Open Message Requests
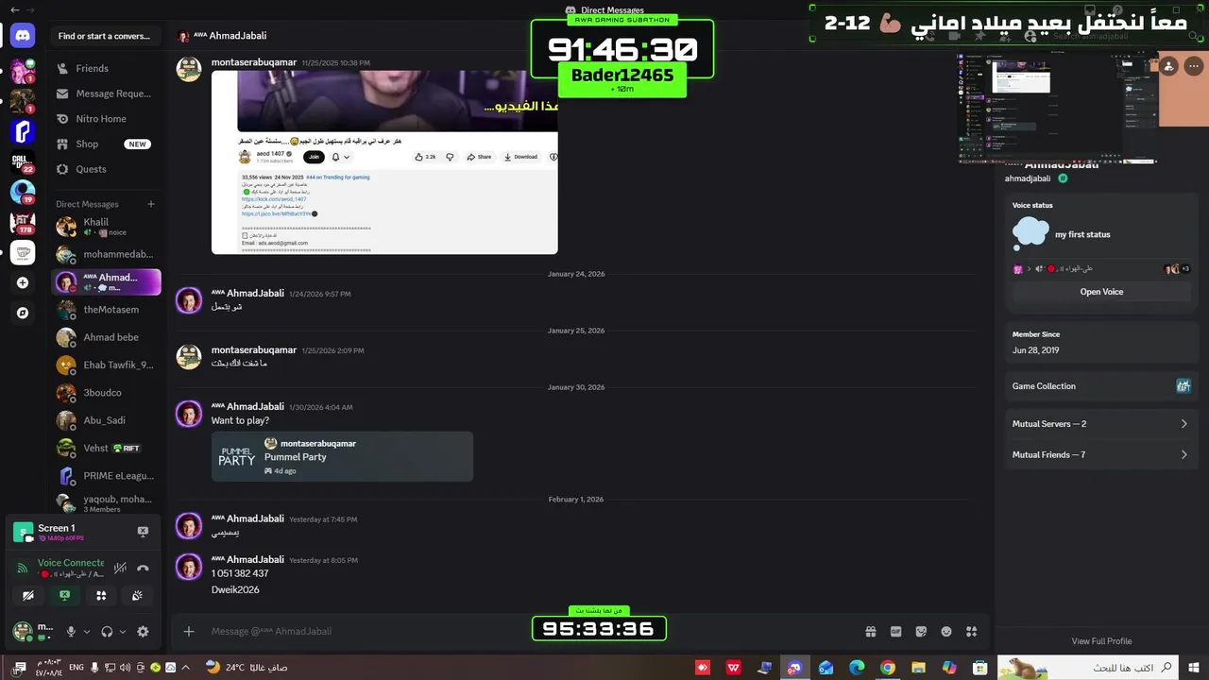The height and width of the screenshot is (680, 1209). coord(106,93)
